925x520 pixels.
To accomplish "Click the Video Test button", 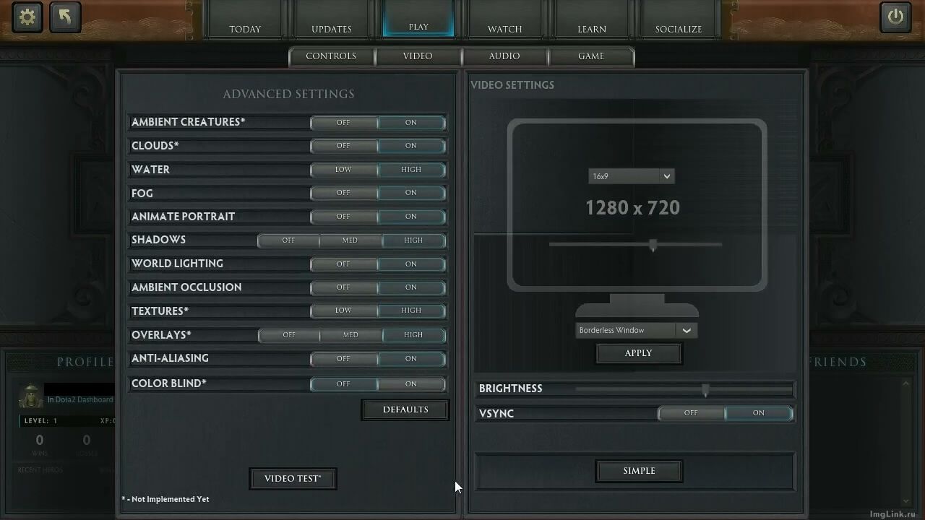I will pyautogui.click(x=293, y=479).
